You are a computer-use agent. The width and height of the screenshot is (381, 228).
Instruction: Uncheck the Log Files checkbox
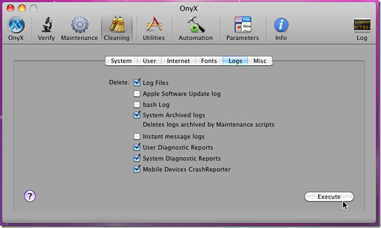(x=137, y=82)
